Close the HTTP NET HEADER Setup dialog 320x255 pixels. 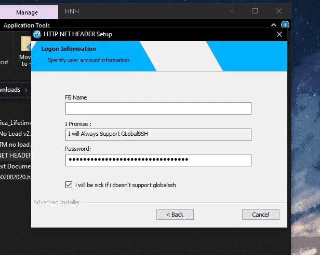click(x=279, y=34)
